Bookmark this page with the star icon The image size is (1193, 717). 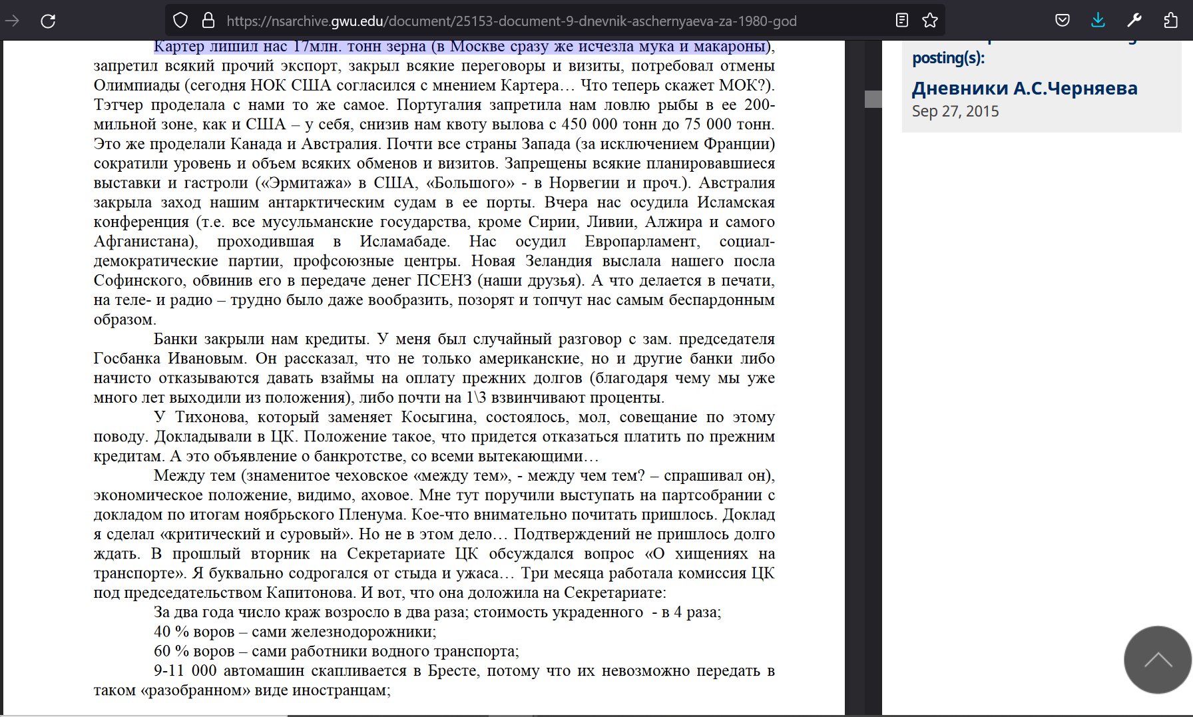tap(930, 21)
